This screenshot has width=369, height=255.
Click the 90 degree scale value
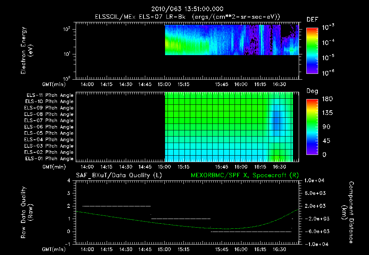point(326,127)
